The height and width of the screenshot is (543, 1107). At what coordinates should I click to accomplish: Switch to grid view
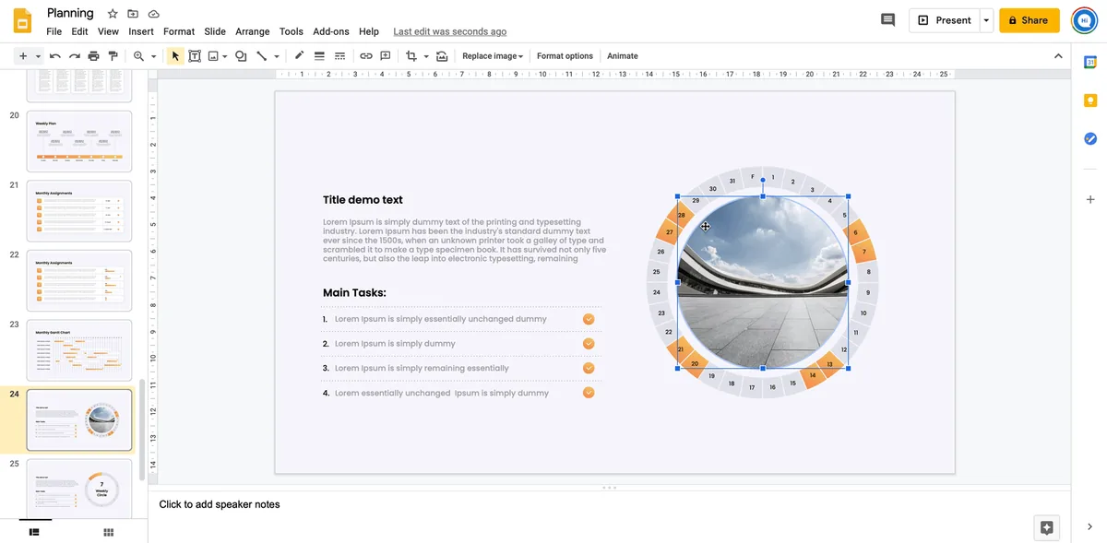[109, 532]
